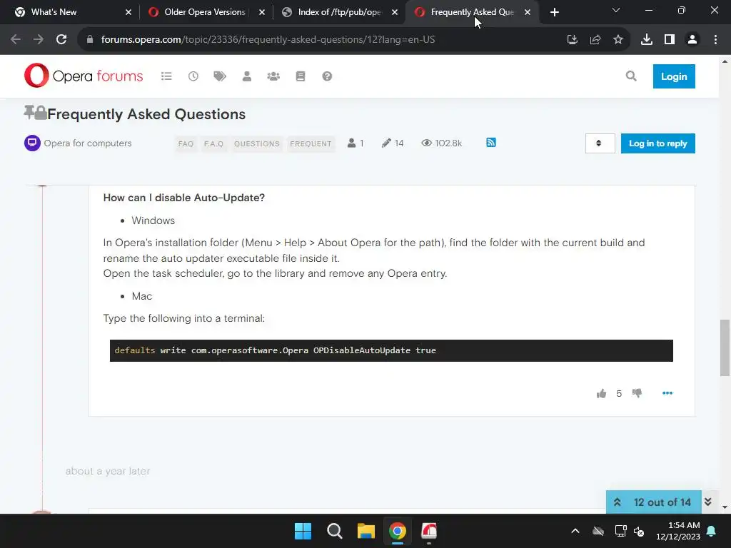This screenshot has width=731, height=548.
Task: Switch to the Index of /ftp/pub tab
Action: 339,12
